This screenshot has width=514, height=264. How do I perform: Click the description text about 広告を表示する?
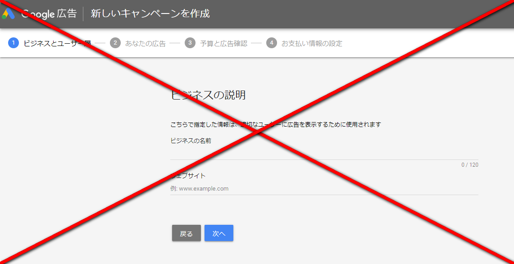[x=276, y=124]
